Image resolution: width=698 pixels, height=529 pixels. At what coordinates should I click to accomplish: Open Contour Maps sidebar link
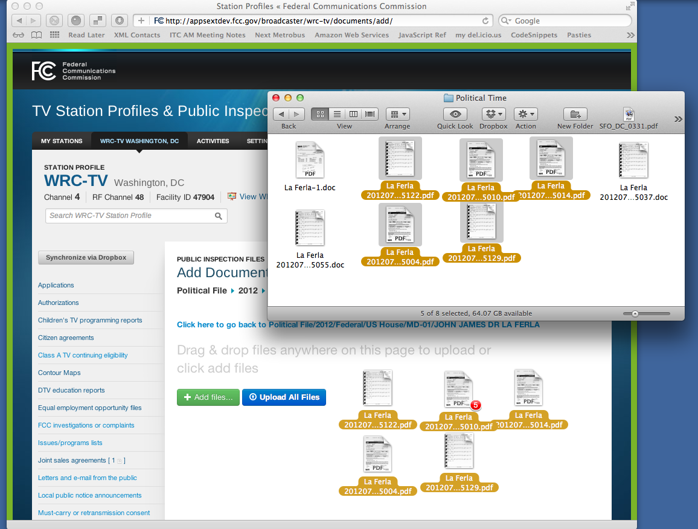[59, 373]
